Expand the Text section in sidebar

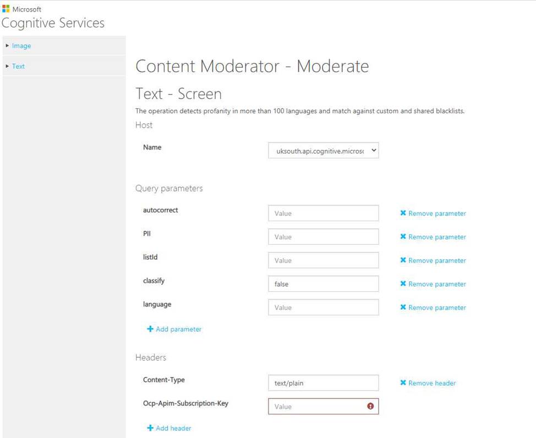7,66
